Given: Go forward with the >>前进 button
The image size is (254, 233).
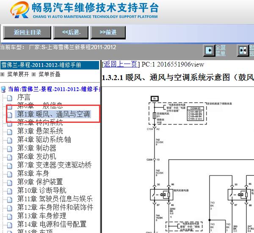Looking at the screenshot, I should coord(108,33).
